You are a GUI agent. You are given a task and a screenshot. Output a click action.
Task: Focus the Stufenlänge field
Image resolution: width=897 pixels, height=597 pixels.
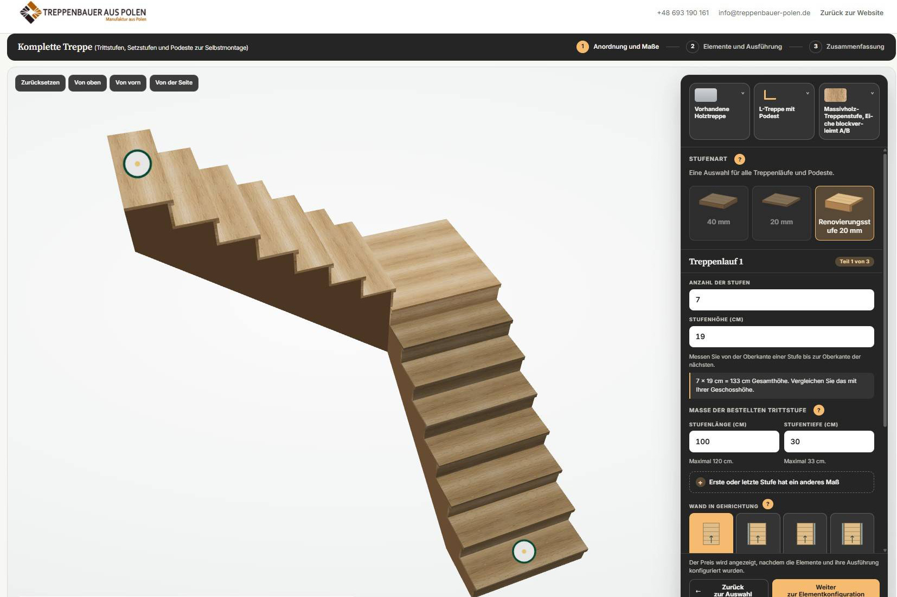pos(734,442)
